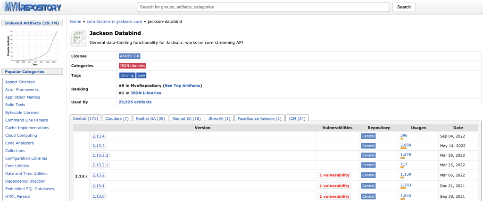Click the Central badge for 2.13.3
Image resolution: width=483 pixels, height=201 pixels.
coord(368,146)
